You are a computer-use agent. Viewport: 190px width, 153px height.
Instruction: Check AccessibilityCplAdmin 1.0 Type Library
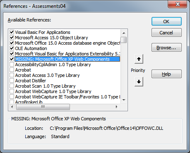click(x=12, y=65)
